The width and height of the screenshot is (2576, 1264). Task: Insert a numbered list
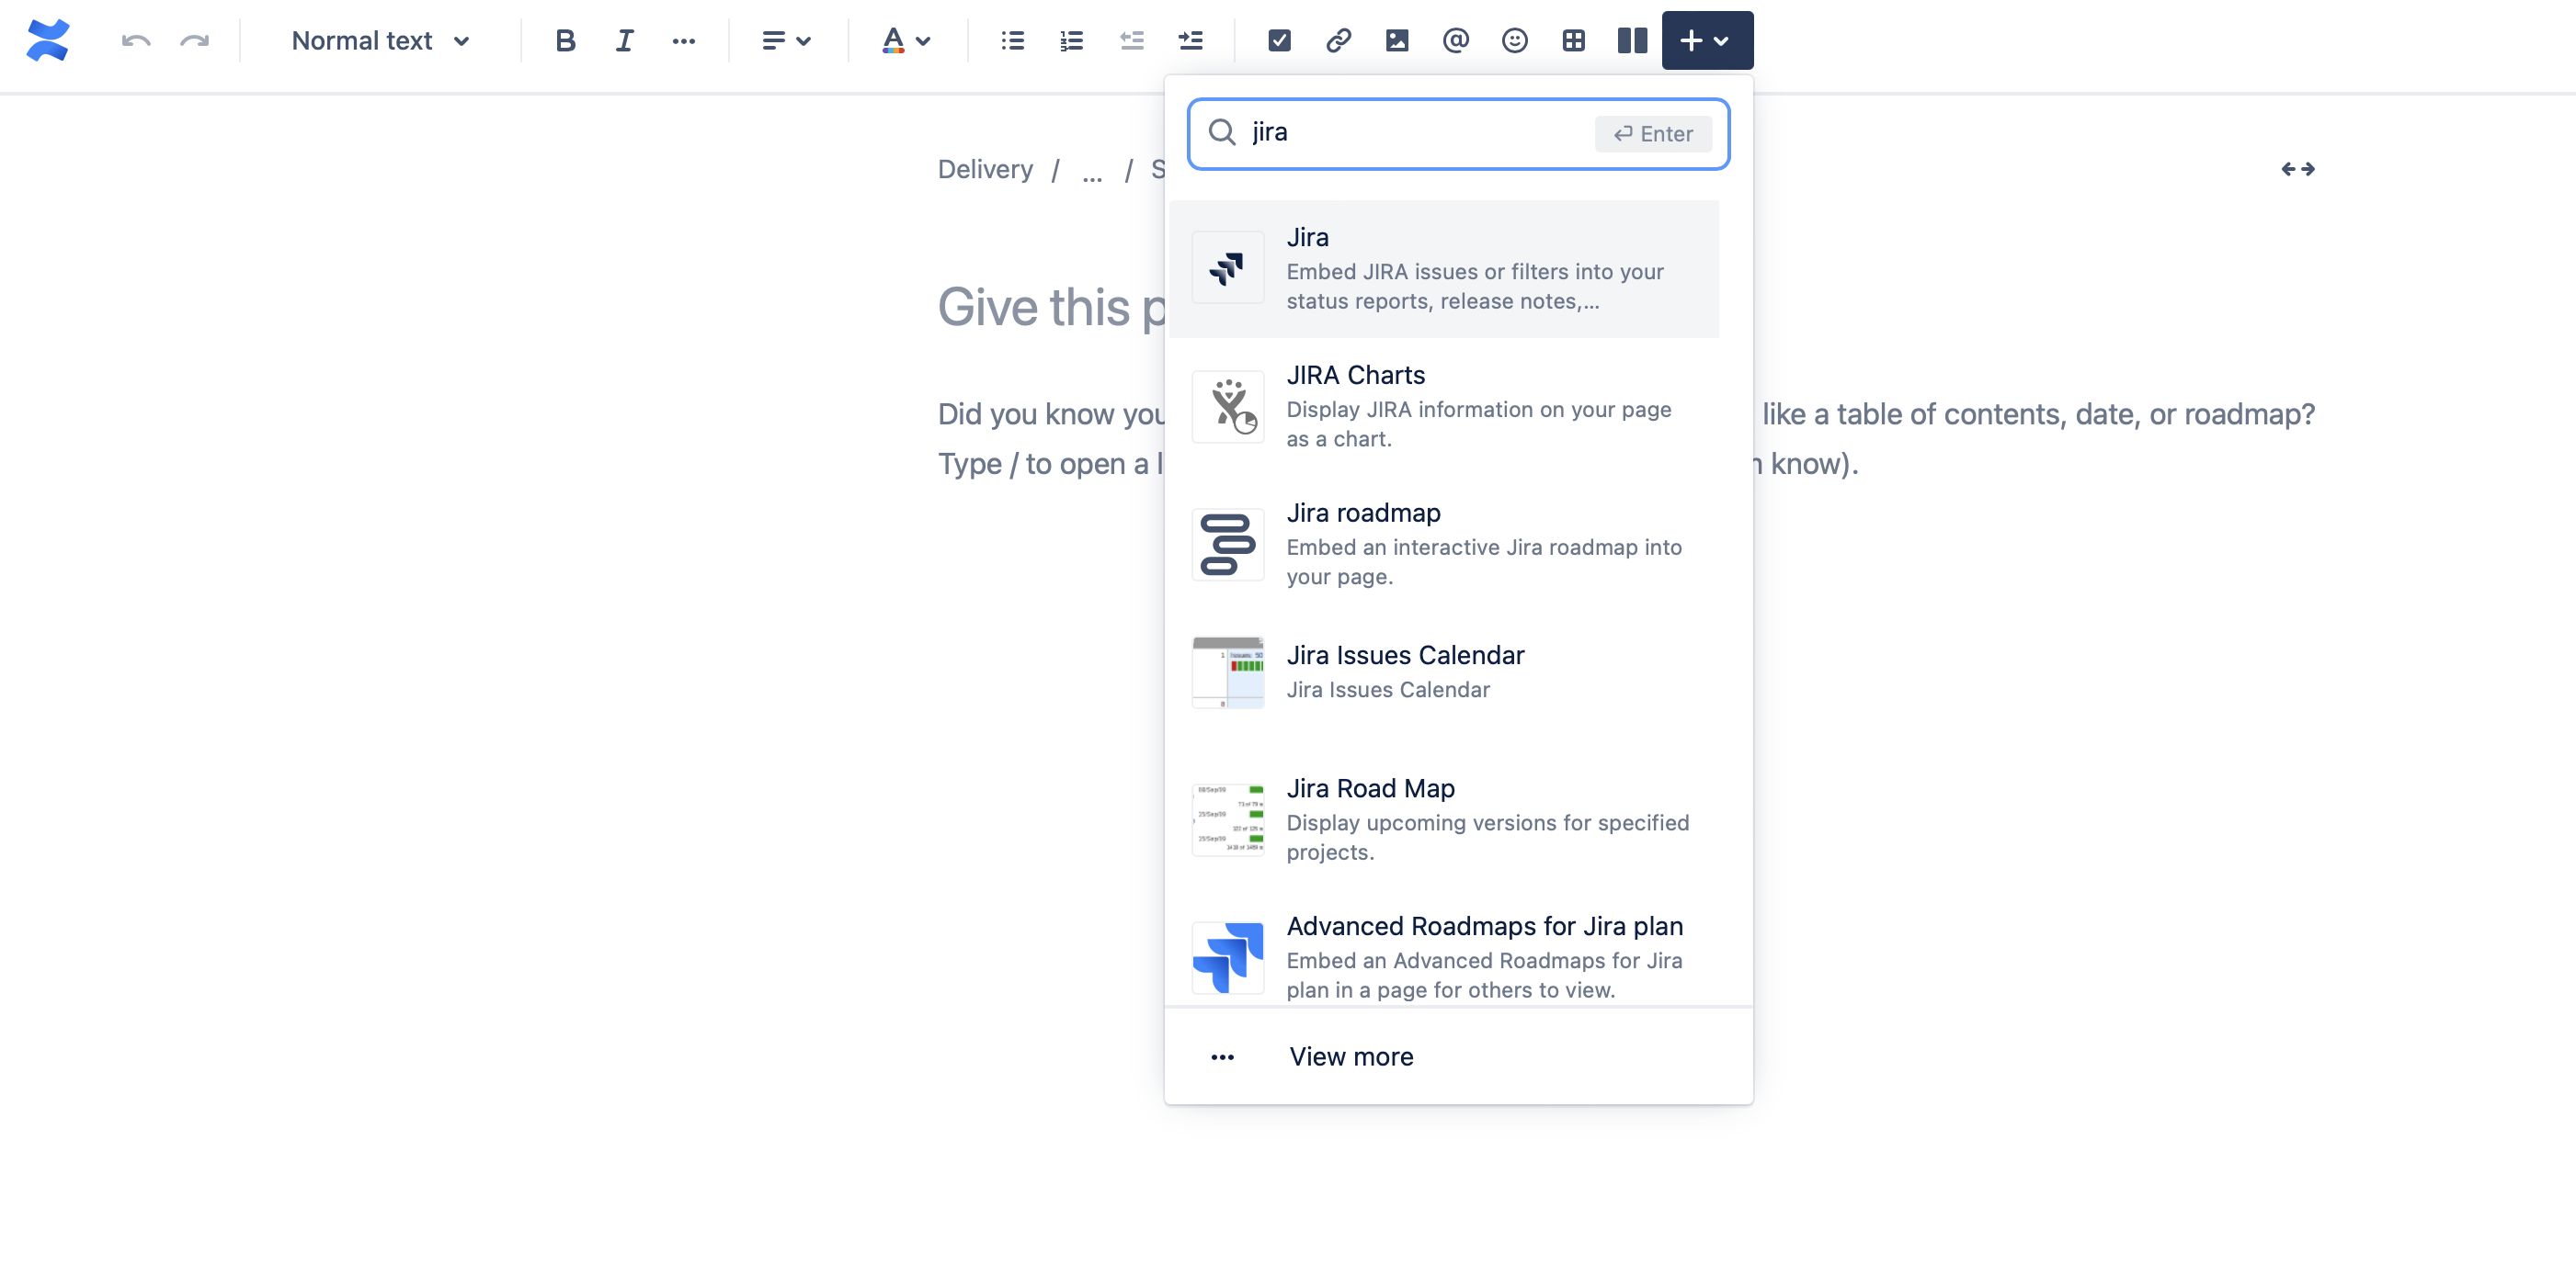pyautogui.click(x=1070, y=40)
